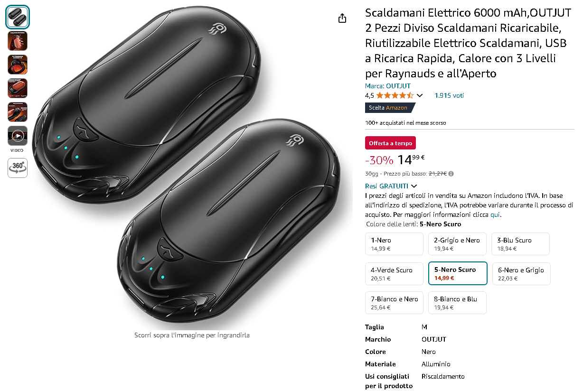Select the second product thumbnail image

tap(18, 41)
